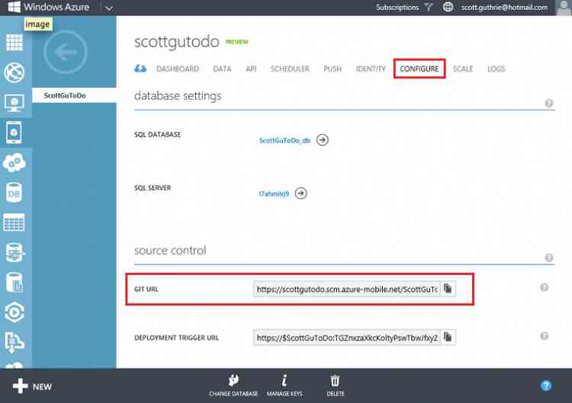Click Delete in the command bar

pyautogui.click(x=336, y=385)
